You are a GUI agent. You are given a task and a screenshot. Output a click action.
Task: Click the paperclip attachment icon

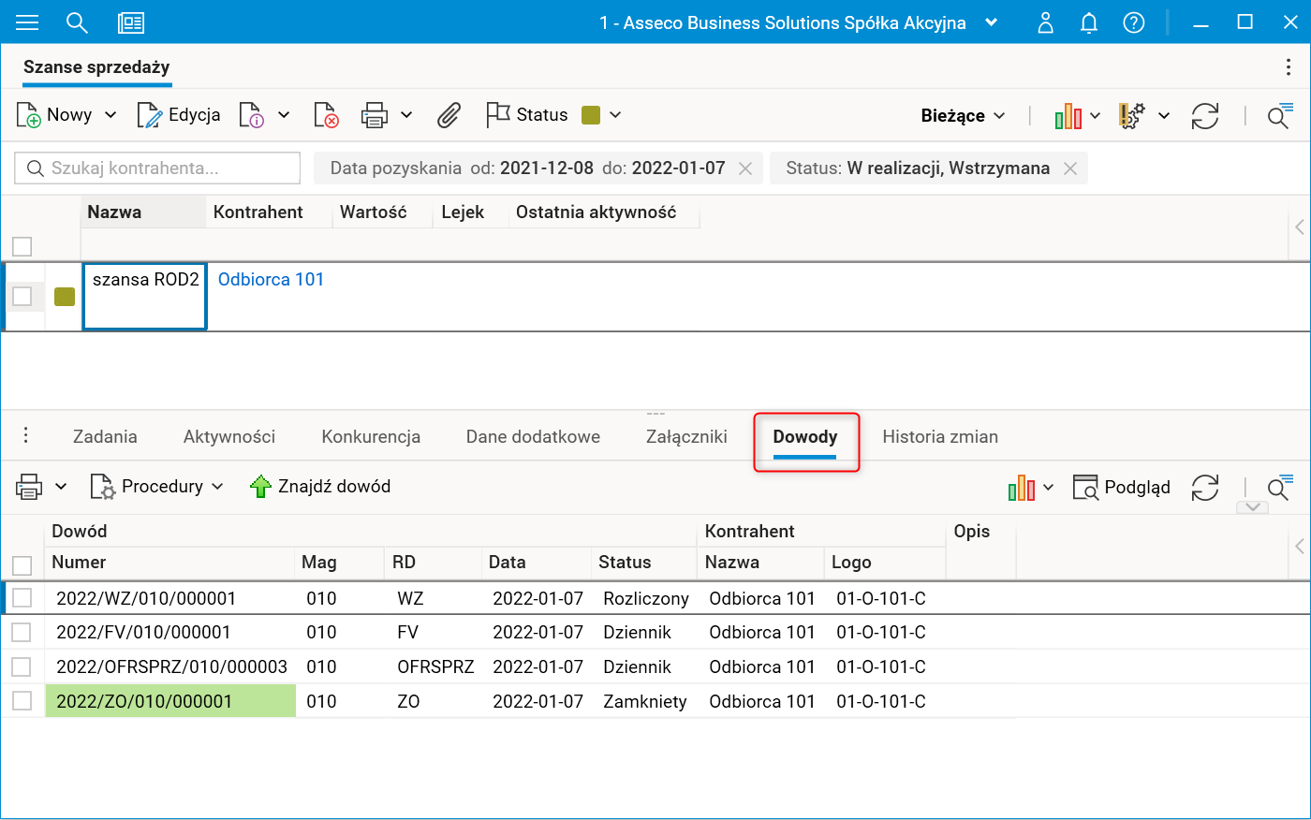click(449, 115)
